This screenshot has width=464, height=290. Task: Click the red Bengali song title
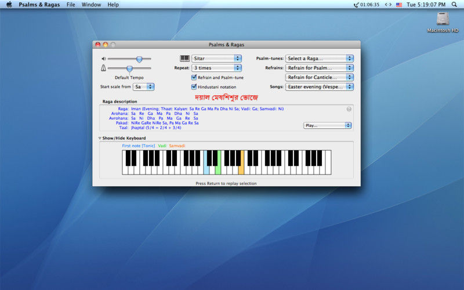[x=226, y=97]
